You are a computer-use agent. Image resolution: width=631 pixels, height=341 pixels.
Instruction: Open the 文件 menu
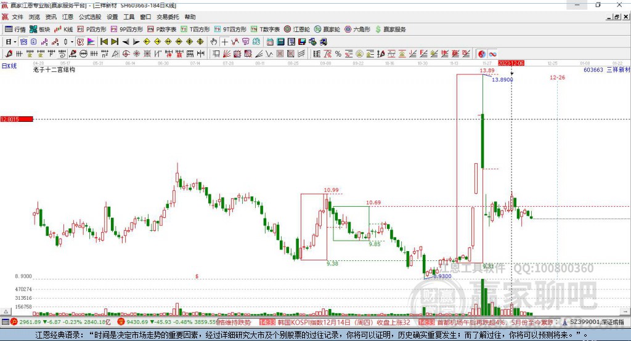point(17,17)
